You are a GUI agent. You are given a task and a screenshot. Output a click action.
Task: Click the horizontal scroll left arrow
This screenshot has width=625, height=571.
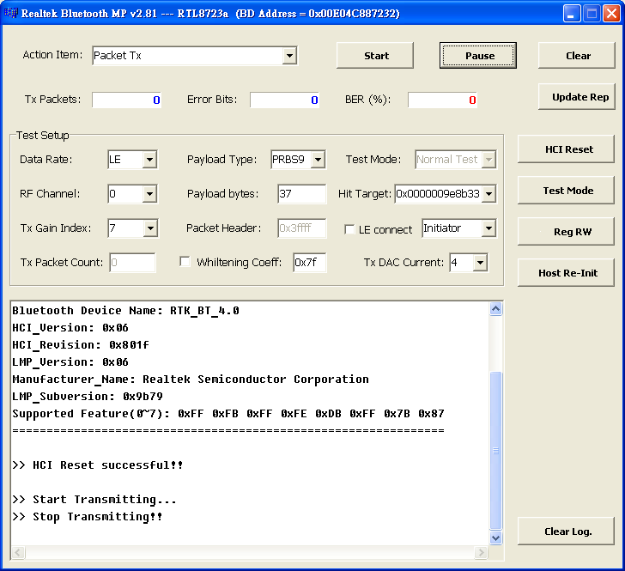click(x=18, y=552)
